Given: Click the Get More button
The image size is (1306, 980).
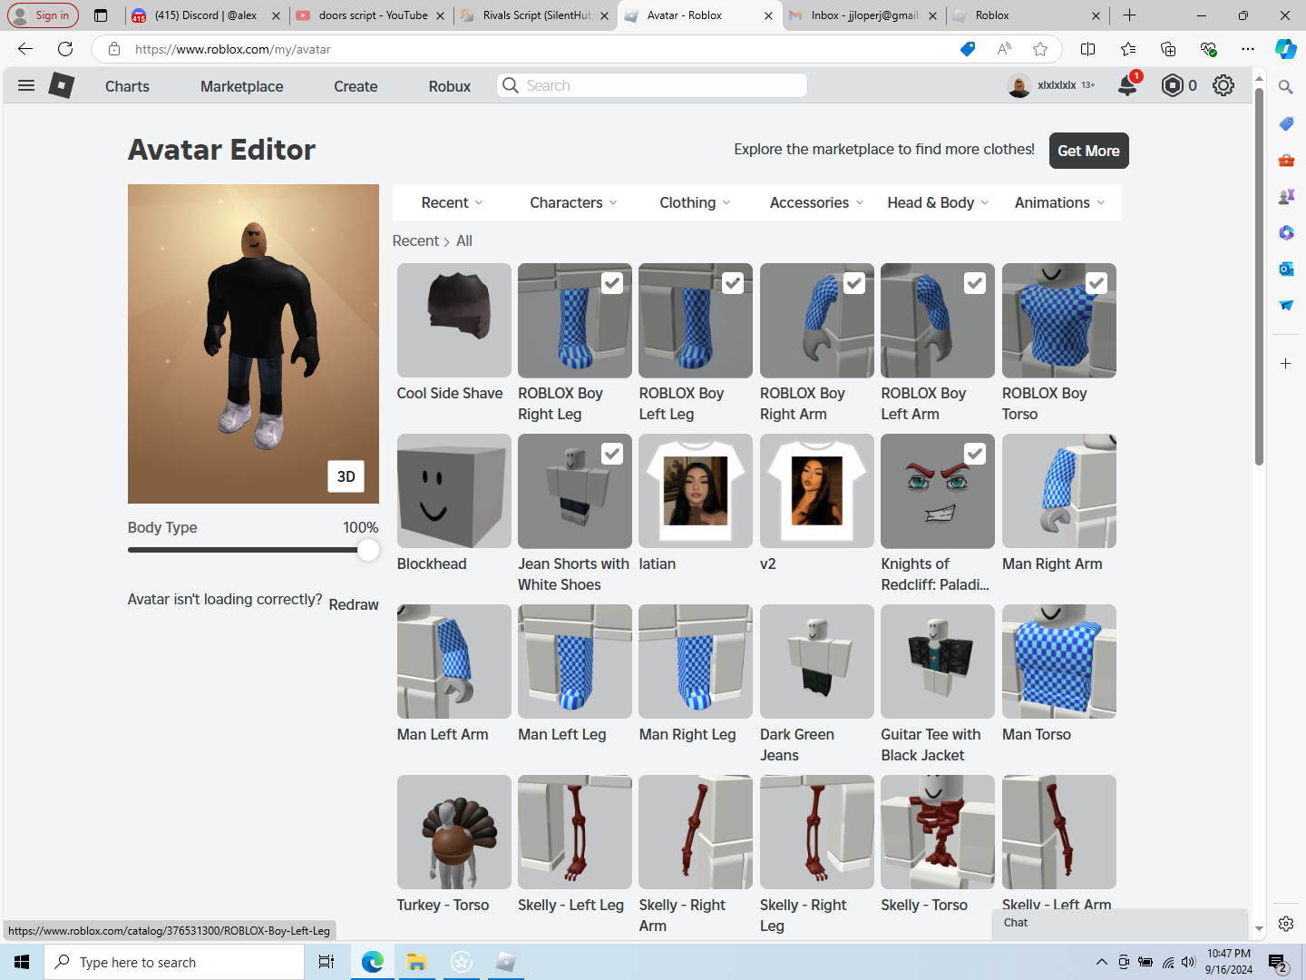Looking at the screenshot, I should 1089,151.
